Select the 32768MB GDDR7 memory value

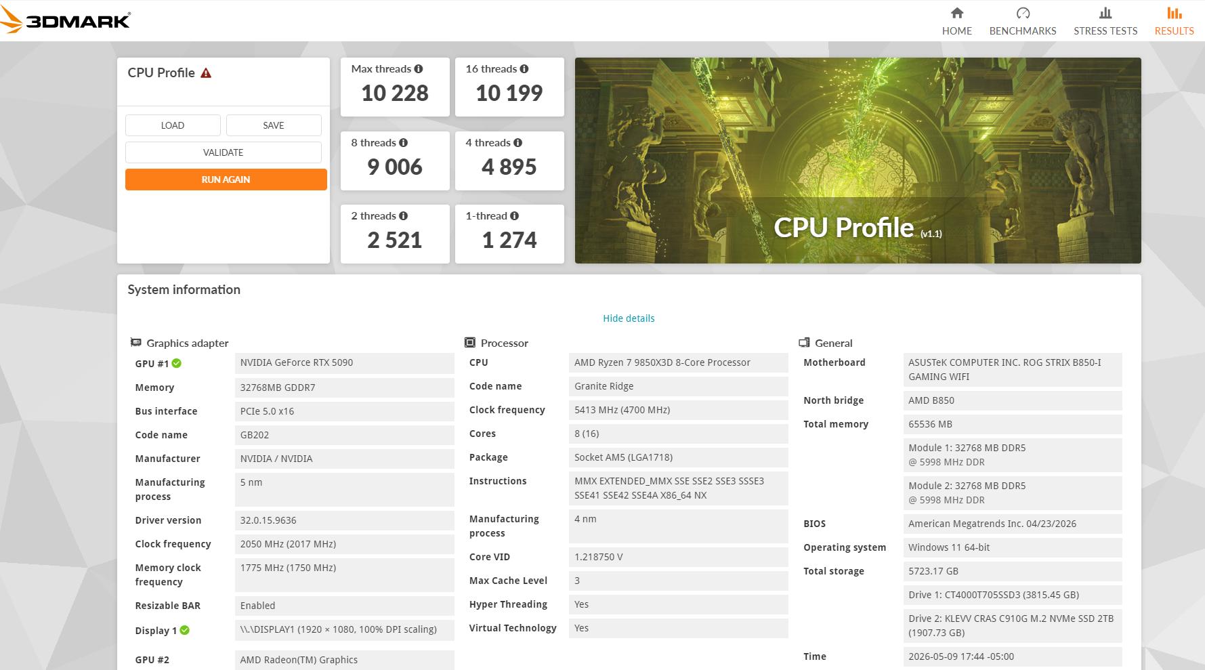[x=345, y=388]
